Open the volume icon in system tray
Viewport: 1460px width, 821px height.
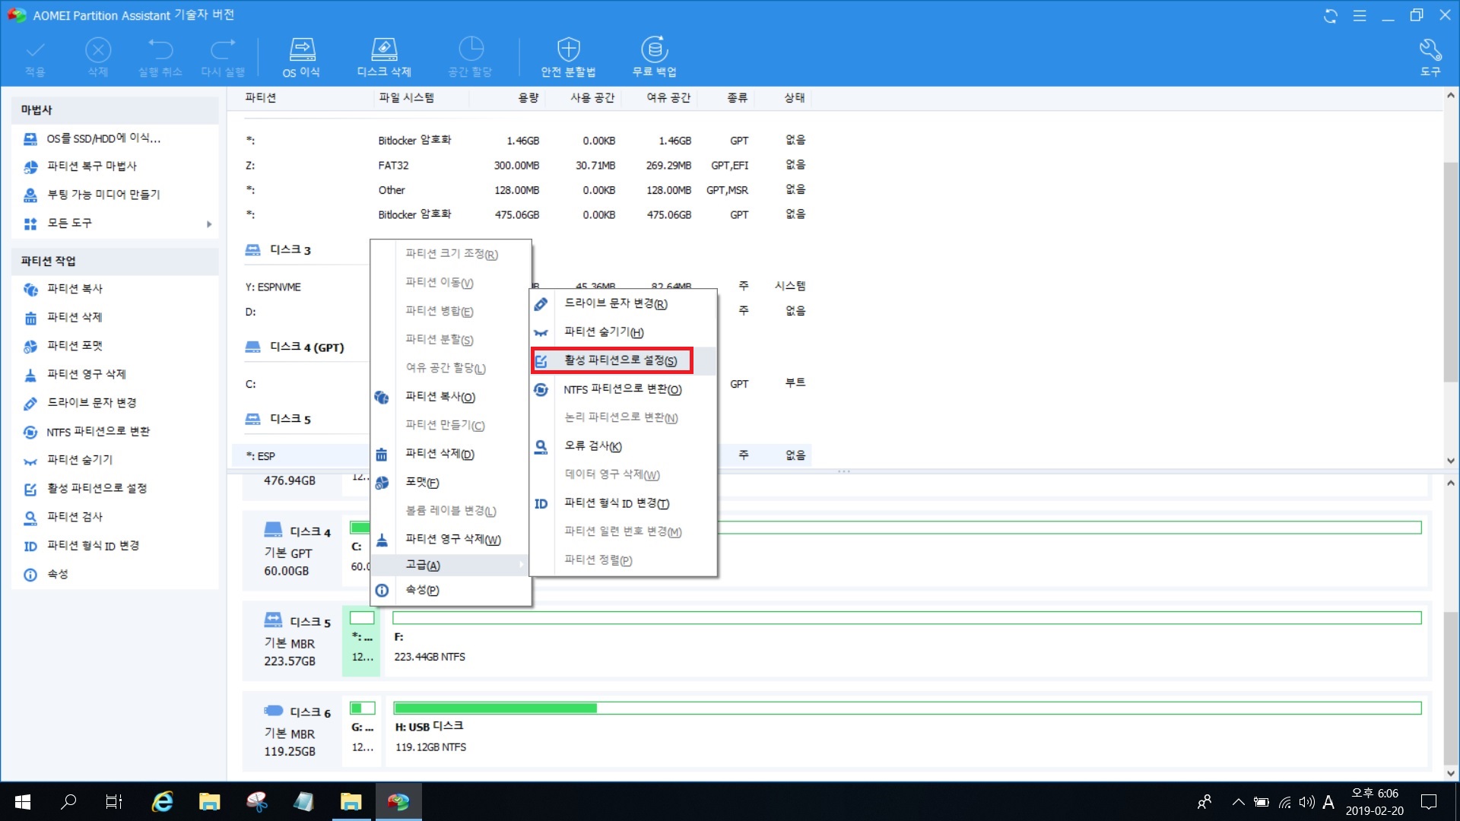pyautogui.click(x=1306, y=802)
